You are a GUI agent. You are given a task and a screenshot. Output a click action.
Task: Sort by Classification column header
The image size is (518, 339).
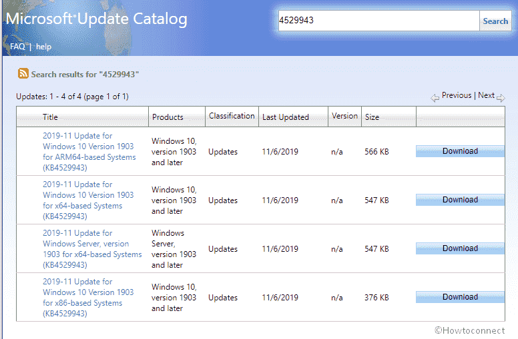[232, 116]
